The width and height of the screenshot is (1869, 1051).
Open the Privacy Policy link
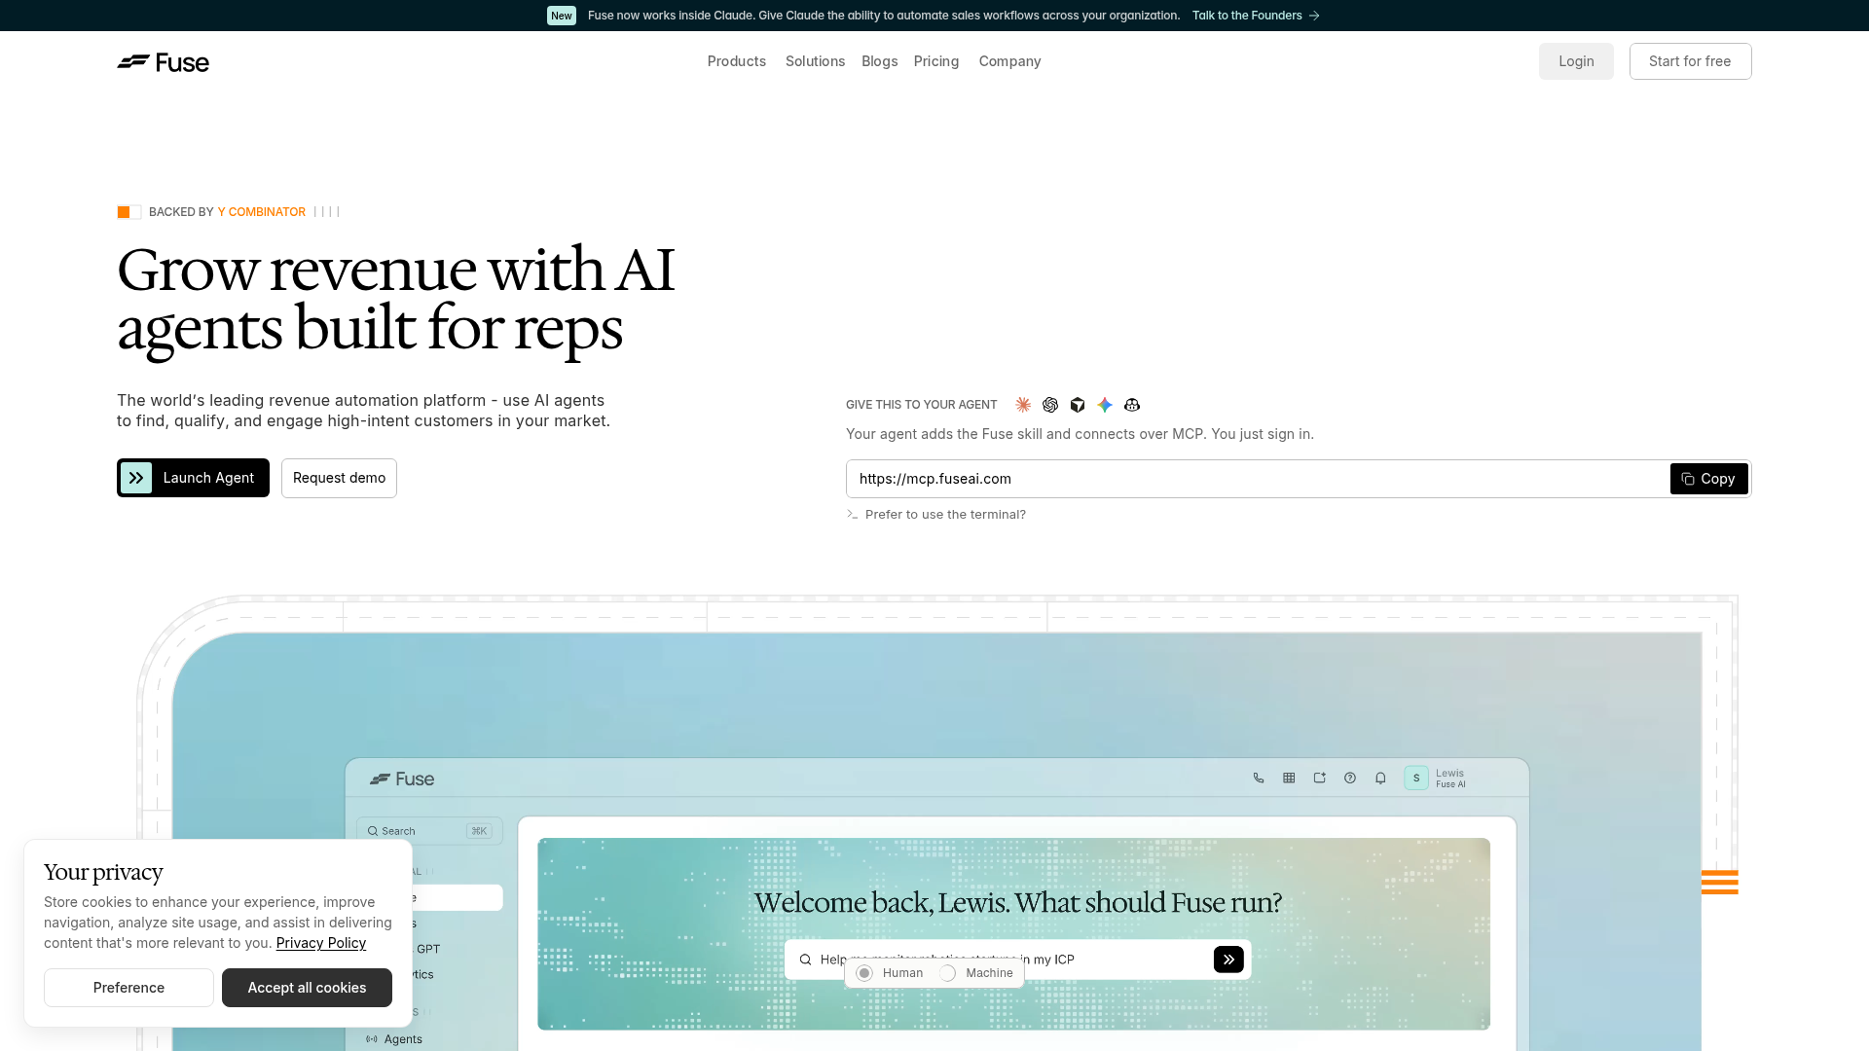point(321,943)
